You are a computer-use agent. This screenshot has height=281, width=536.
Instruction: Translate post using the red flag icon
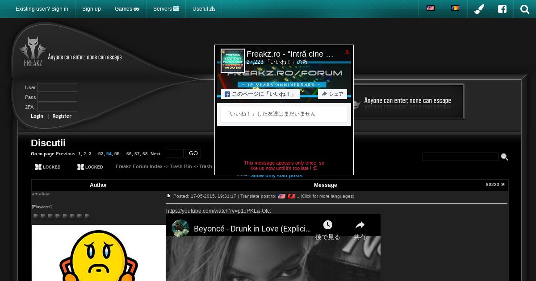pyautogui.click(x=291, y=196)
